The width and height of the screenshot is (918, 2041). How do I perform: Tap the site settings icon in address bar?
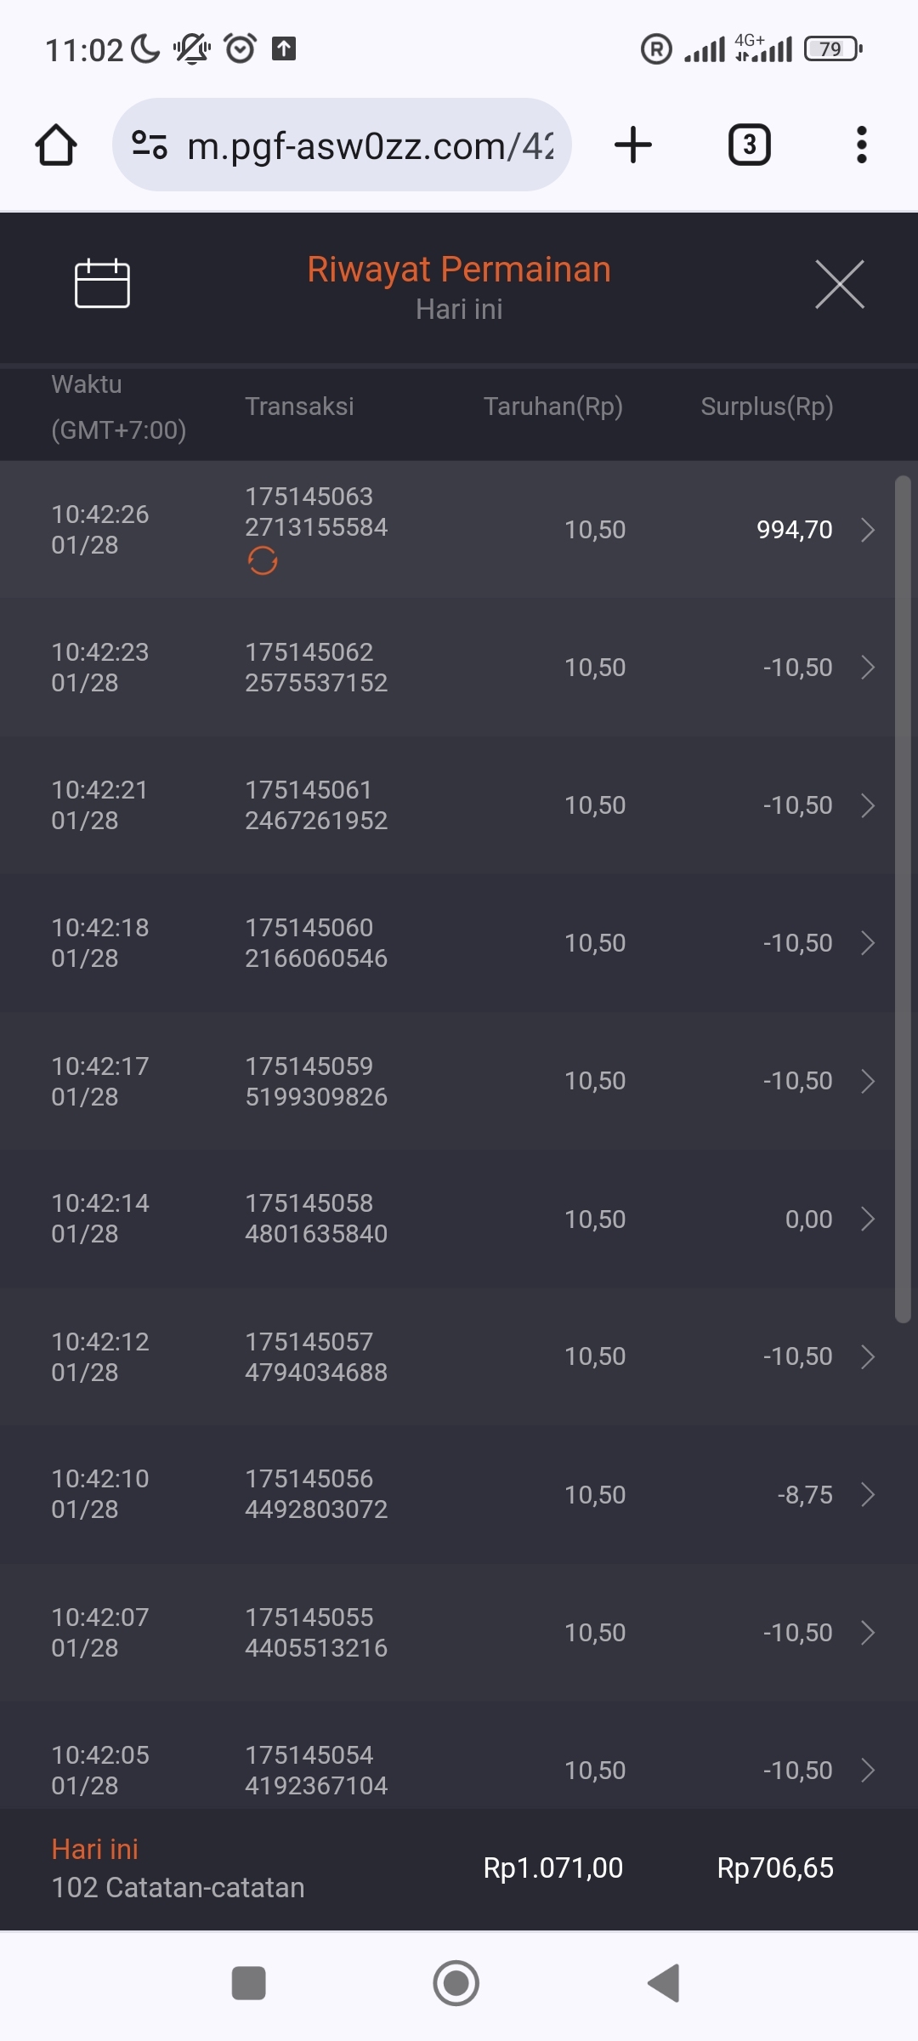150,145
